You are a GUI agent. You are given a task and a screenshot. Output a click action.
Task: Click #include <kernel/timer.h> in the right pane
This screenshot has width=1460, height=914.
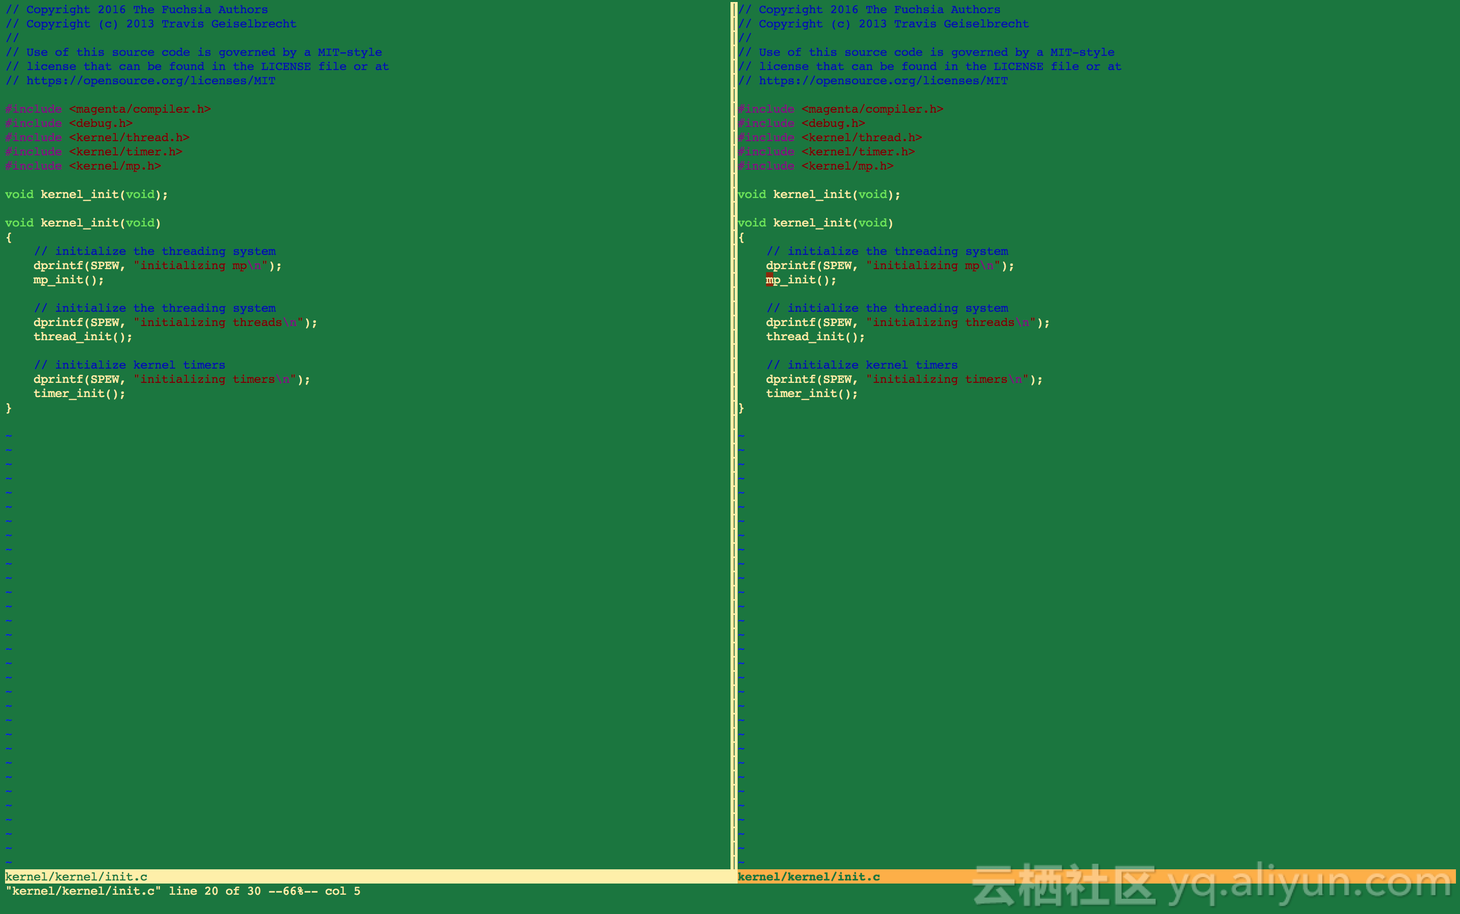click(x=826, y=152)
